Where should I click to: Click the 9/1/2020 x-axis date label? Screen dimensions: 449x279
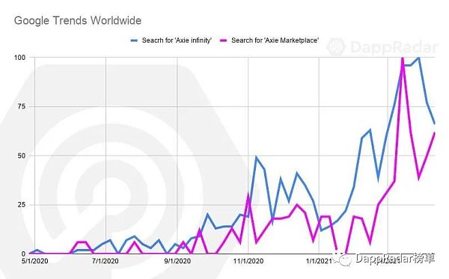[x=177, y=261]
